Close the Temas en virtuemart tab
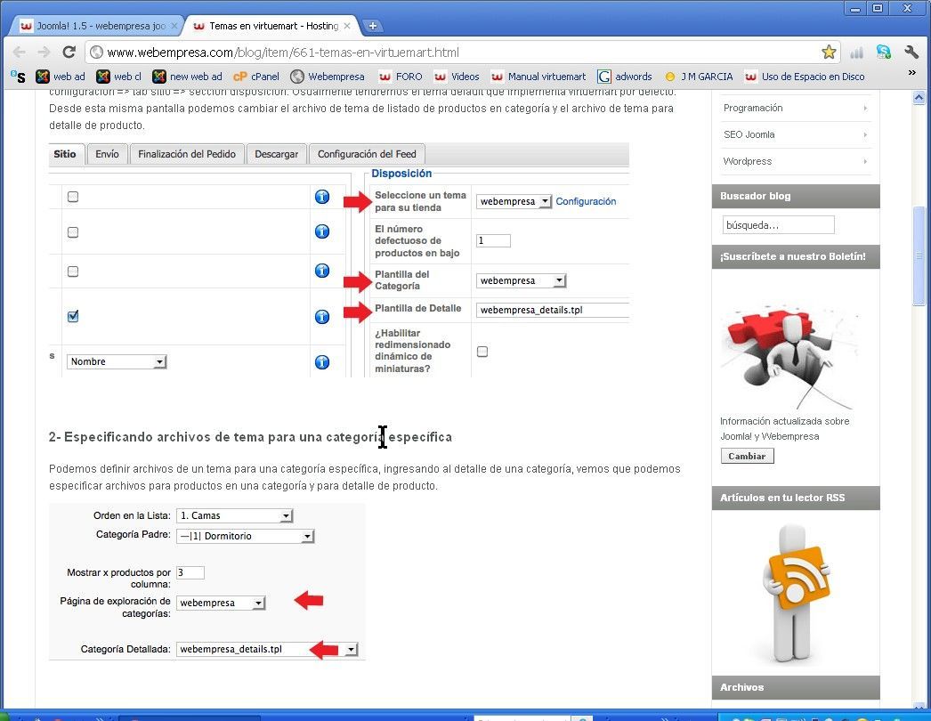The height and width of the screenshot is (721, 931). [347, 26]
